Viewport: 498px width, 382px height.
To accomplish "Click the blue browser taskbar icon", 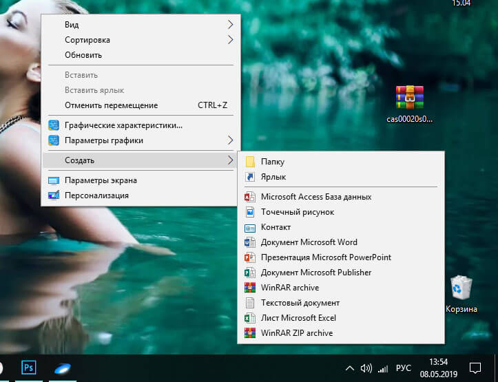I will [x=65, y=367].
